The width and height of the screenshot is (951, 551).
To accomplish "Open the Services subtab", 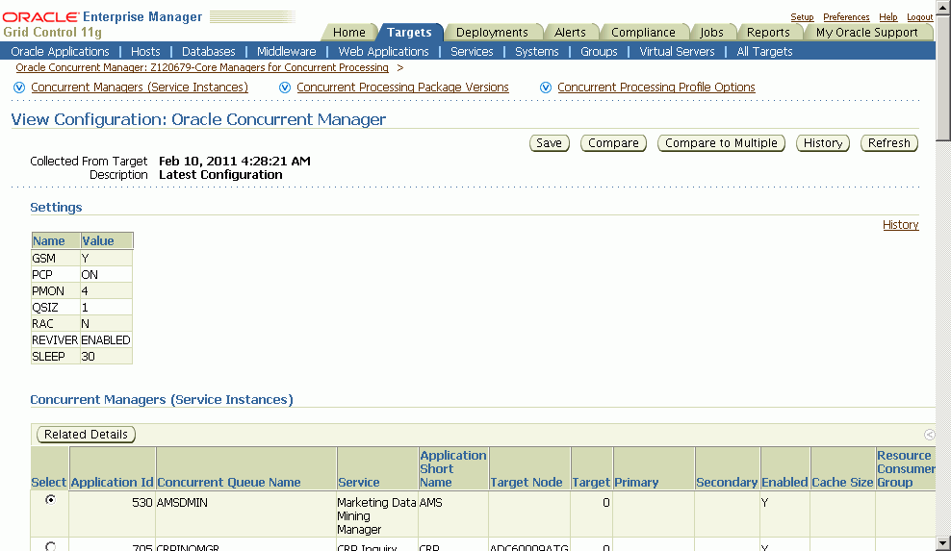I will pos(472,52).
